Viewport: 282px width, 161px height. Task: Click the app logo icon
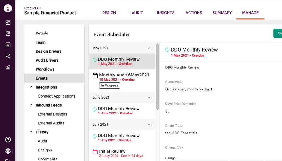[x=8, y=8]
